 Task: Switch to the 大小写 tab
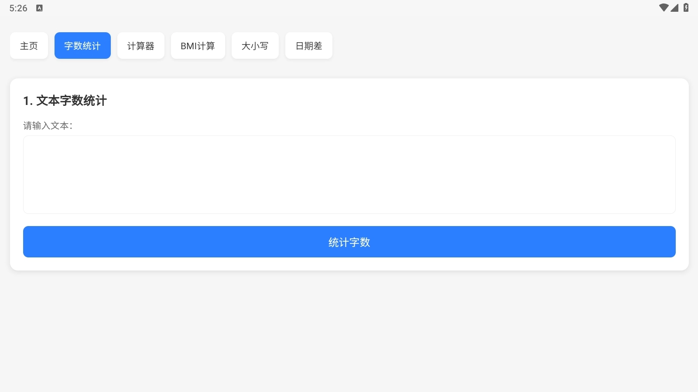255,45
